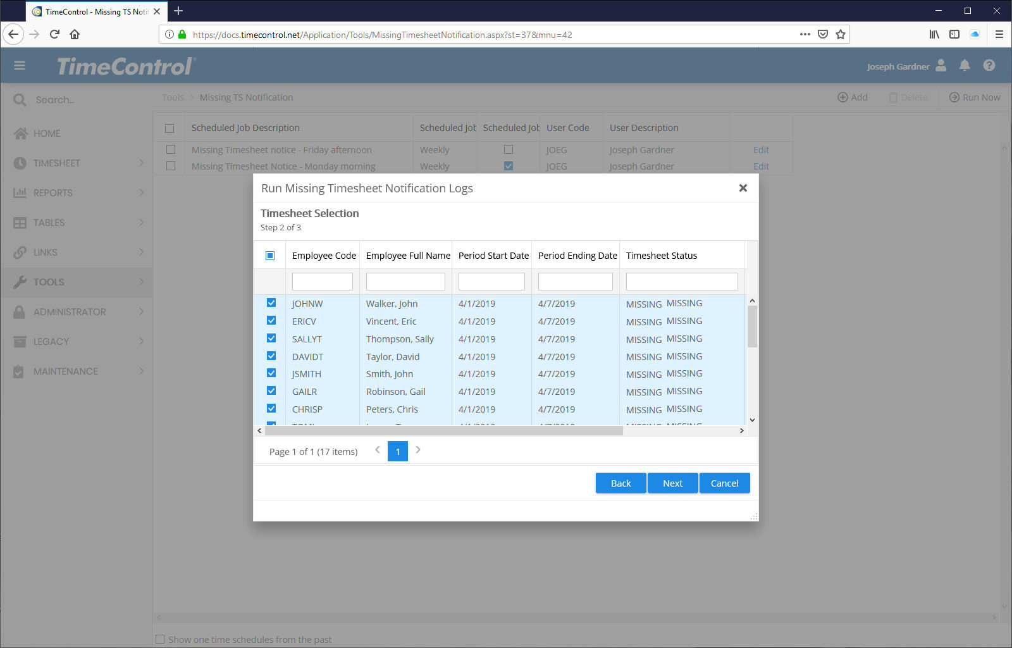Open the Firefox library icon
Screen dimensions: 1012x648
coord(934,35)
